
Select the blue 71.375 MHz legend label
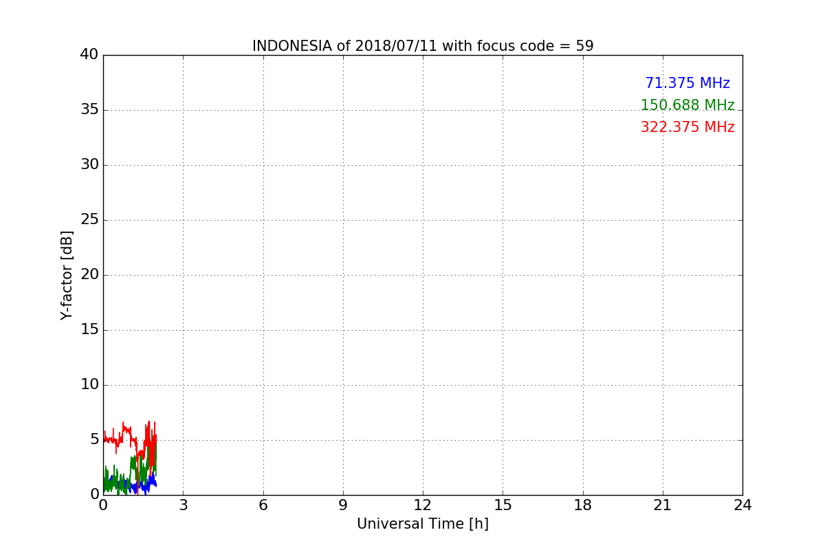[x=687, y=83]
